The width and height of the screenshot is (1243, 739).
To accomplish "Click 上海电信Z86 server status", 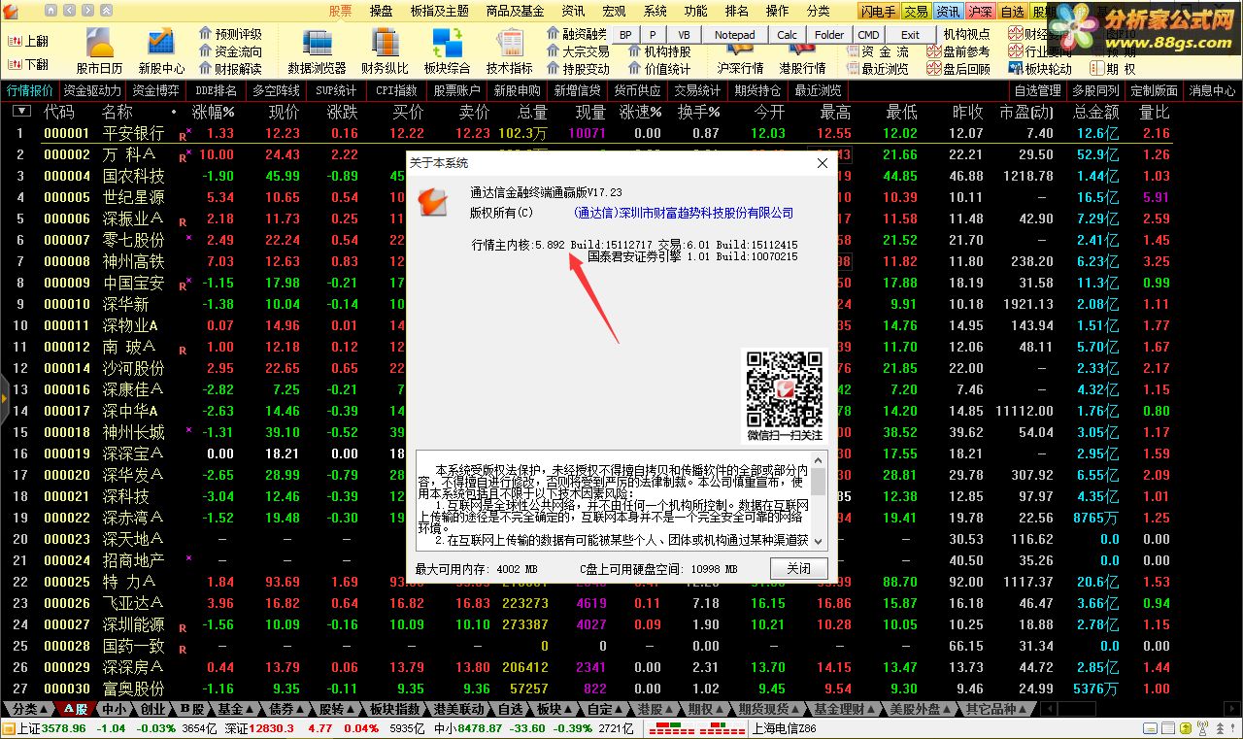I will pyautogui.click(x=784, y=727).
